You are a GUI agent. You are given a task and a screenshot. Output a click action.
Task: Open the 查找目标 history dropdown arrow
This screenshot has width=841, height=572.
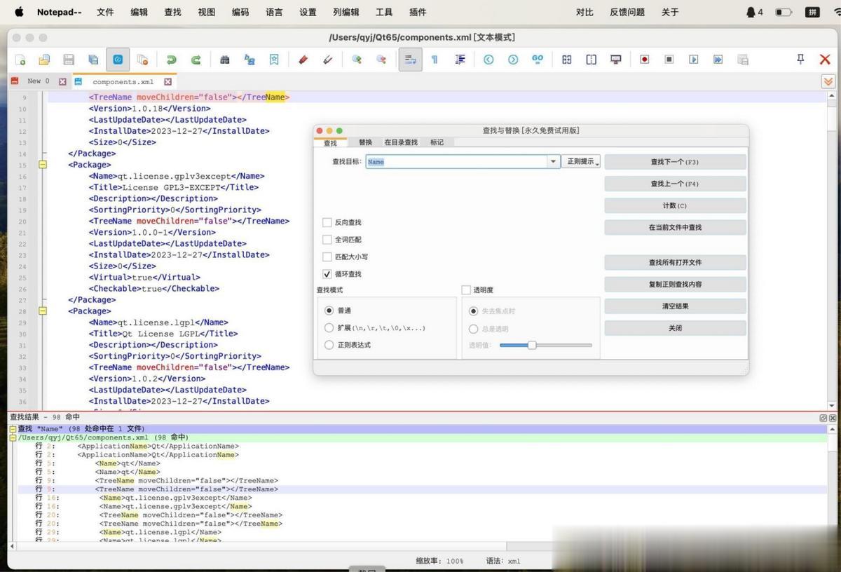pyautogui.click(x=553, y=162)
